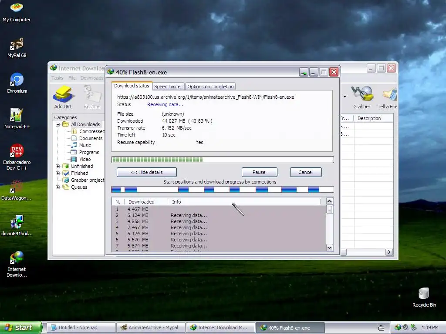Pause the Flash8-en.exe download
446x334 pixels.
pos(260,172)
